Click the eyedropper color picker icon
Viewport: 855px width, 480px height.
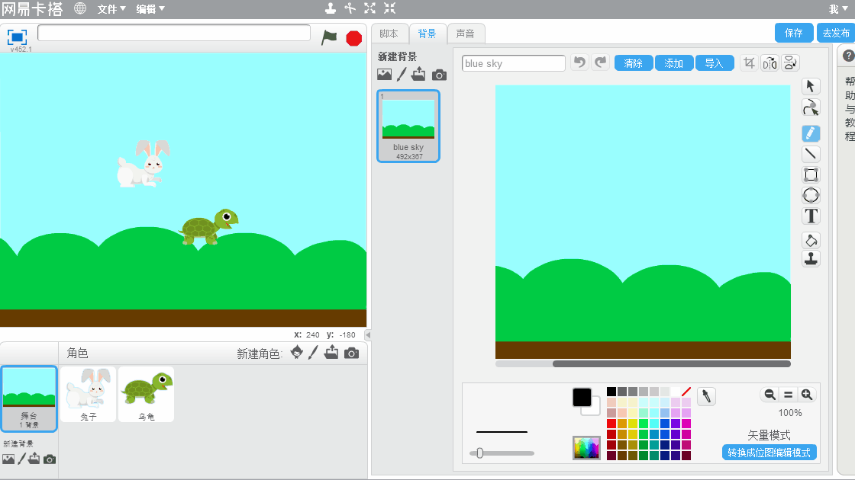pos(706,396)
